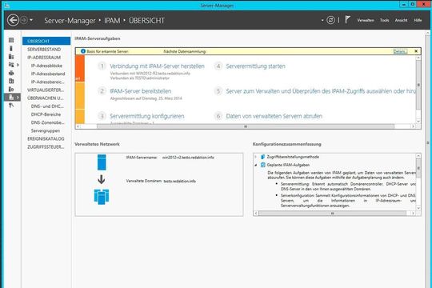432x288 pixels.
Task: Click the blue IPAM server icon in Verwaltetes Netzwerk
Action: click(x=102, y=162)
